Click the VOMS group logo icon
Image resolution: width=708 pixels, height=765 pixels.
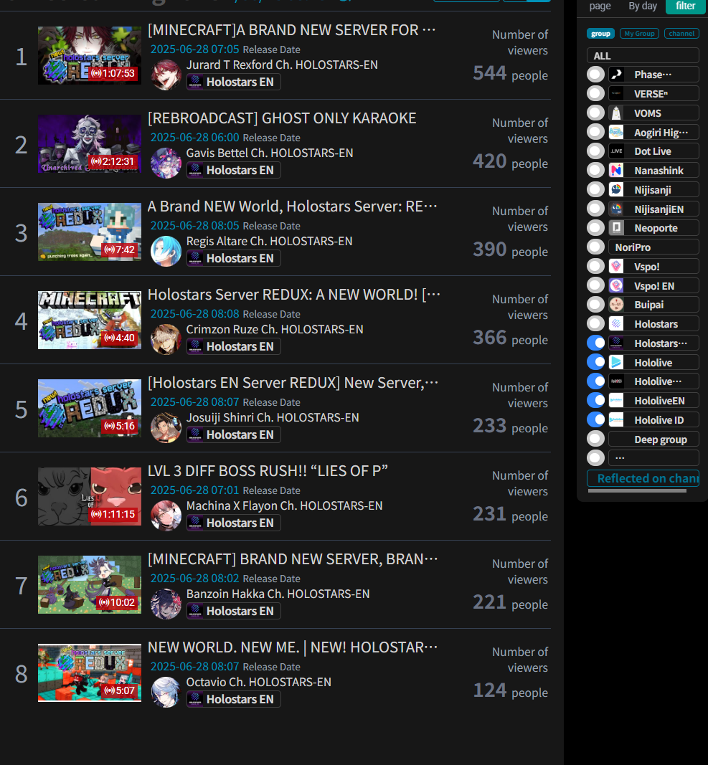click(616, 113)
